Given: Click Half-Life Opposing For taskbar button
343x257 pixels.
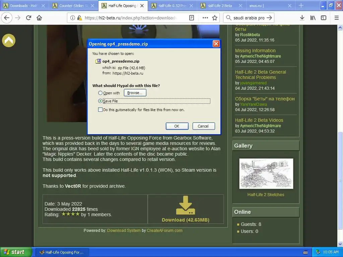Looking at the screenshot, I should (62, 252).
